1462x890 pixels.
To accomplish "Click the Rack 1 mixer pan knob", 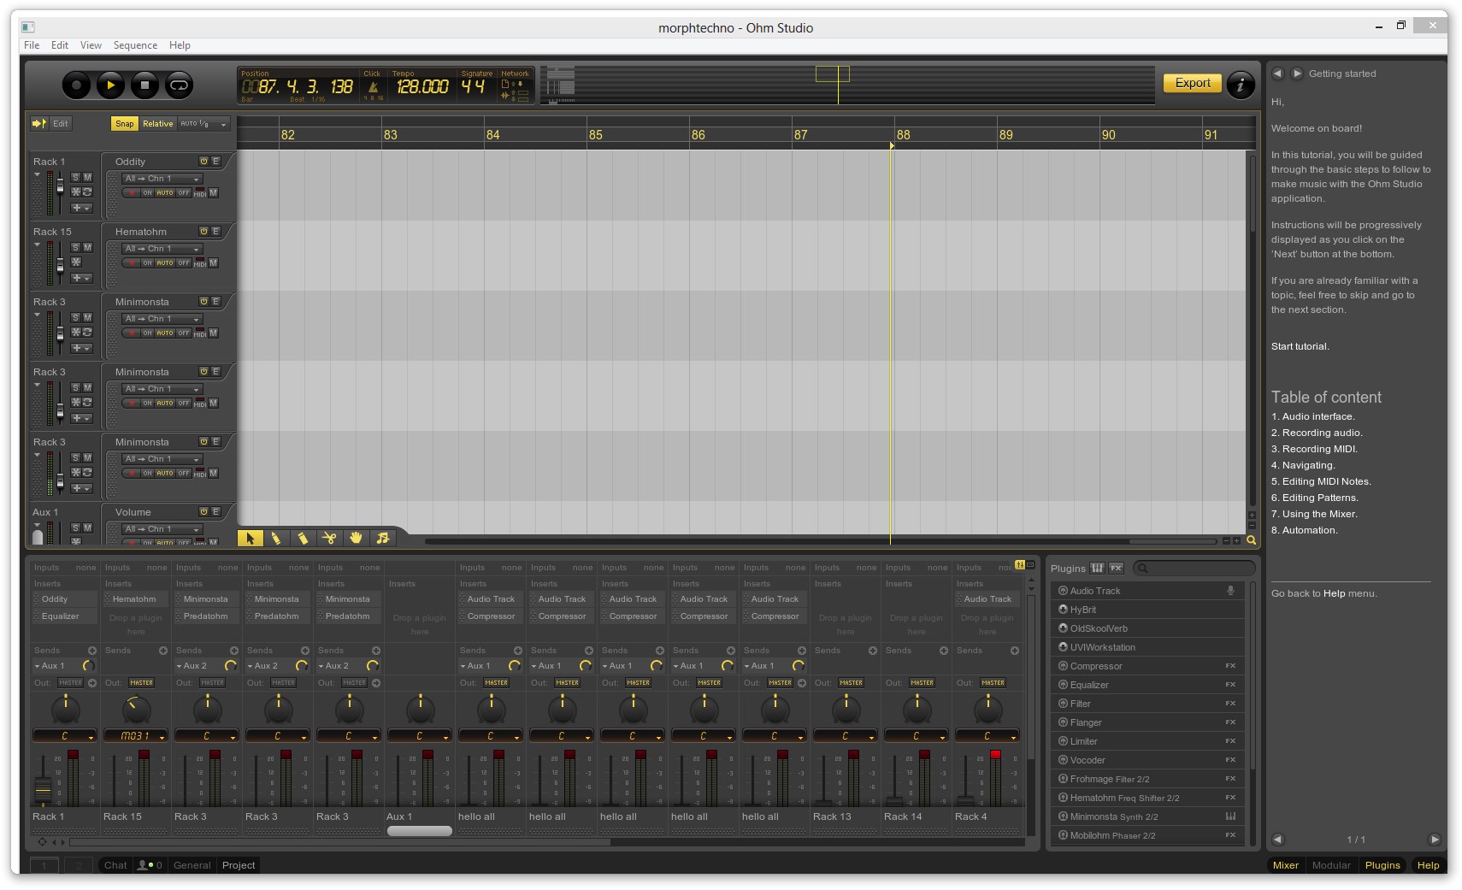I will [x=65, y=709].
